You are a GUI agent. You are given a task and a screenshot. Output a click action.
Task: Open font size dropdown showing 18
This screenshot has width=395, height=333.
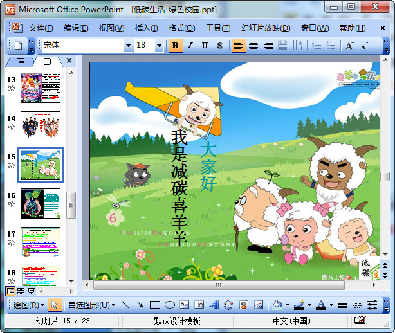159,46
